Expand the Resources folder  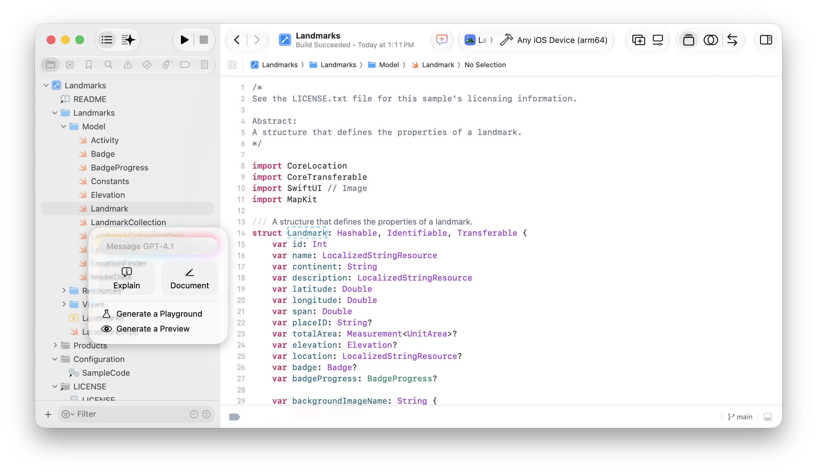point(64,291)
